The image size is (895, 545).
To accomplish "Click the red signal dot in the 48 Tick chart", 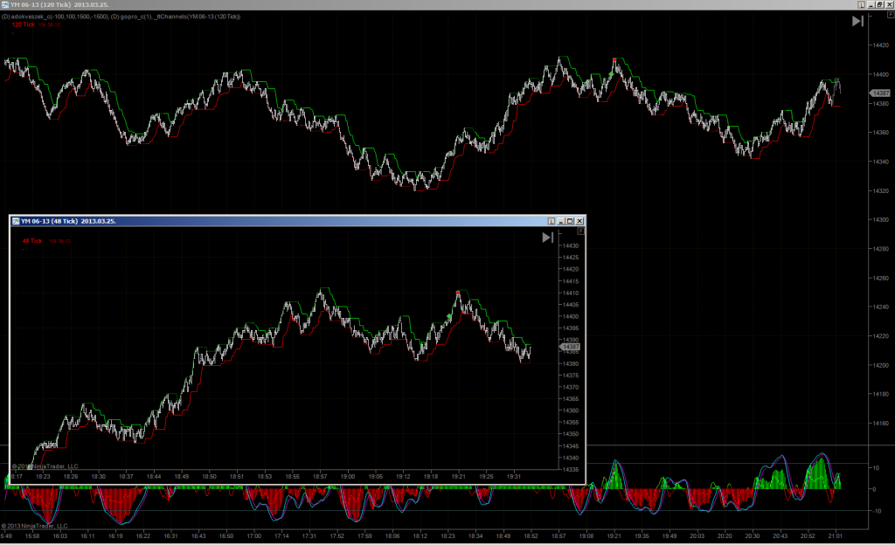I will (458, 293).
